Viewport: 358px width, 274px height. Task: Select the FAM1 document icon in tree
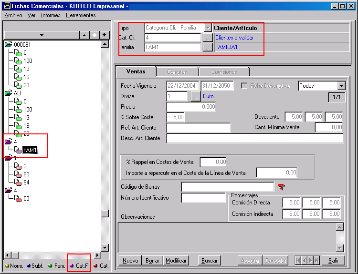pyautogui.click(x=18, y=150)
